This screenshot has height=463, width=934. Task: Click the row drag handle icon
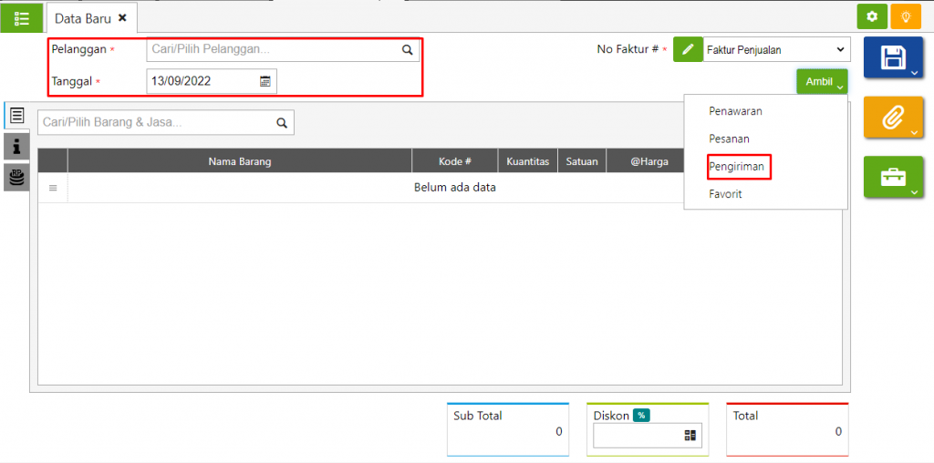pyautogui.click(x=53, y=188)
